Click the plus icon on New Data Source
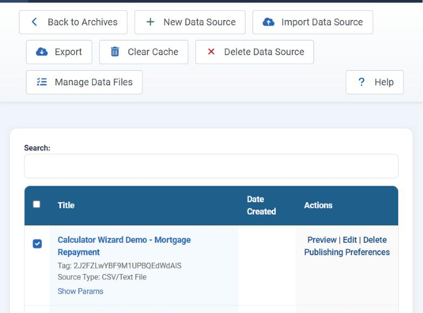This screenshot has height=313, width=423. [x=150, y=22]
